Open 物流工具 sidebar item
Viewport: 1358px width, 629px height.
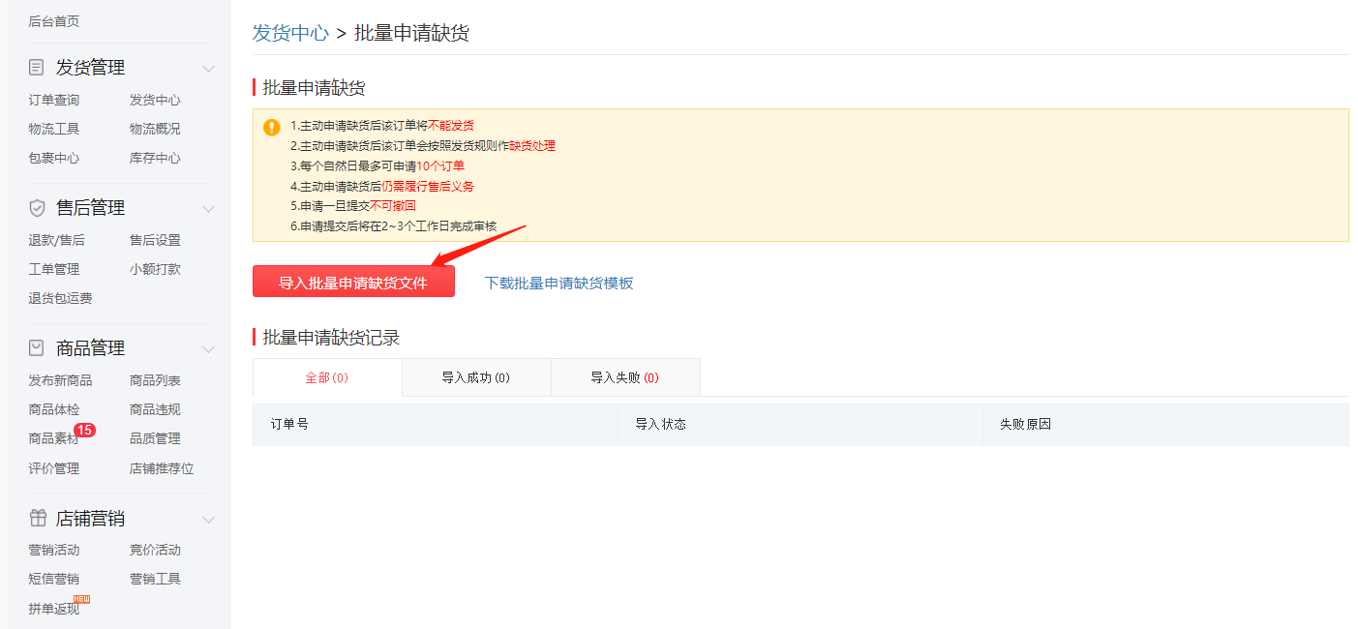(x=54, y=129)
